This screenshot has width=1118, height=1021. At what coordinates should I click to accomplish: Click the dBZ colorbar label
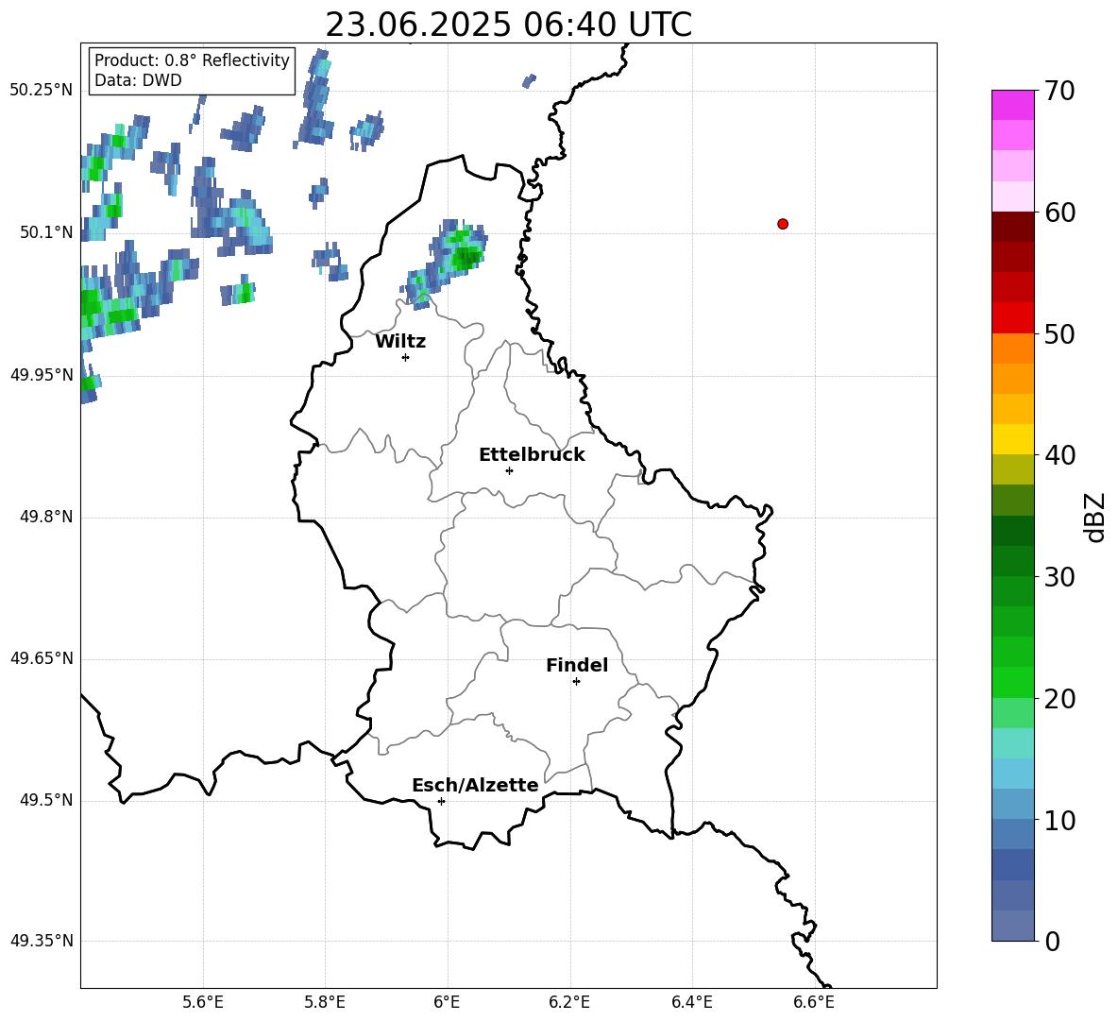pos(1096,517)
